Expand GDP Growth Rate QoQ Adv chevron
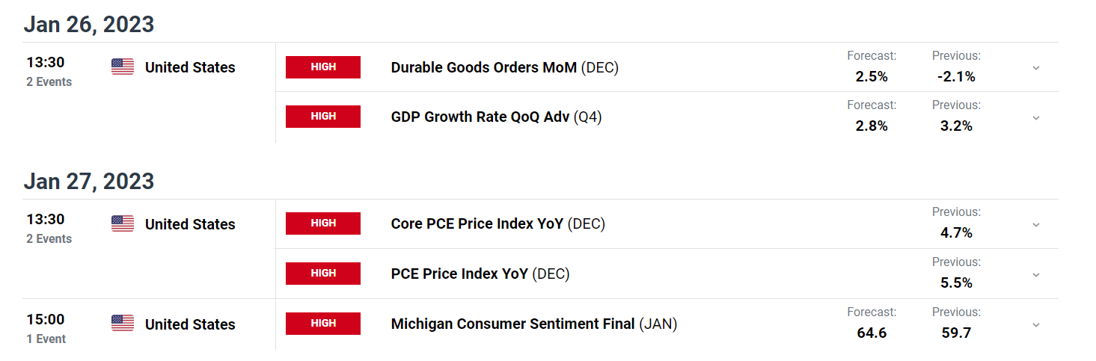The height and width of the screenshot is (361, 1096). pos(1036,118)
